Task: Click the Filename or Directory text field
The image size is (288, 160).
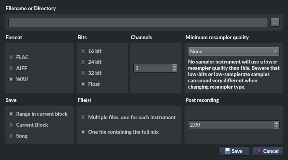Action: point(138,22)
